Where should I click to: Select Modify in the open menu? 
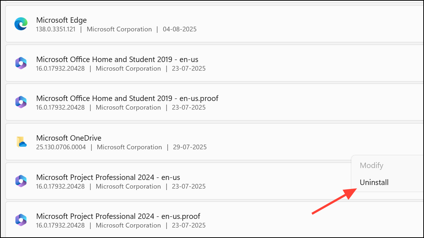tap(372, 166)
